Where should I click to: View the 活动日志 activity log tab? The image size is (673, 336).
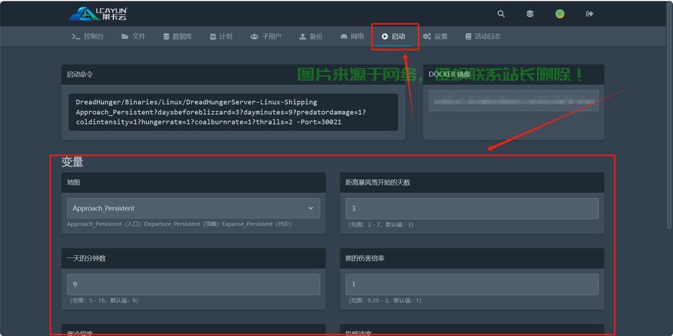tap(483, 36)
